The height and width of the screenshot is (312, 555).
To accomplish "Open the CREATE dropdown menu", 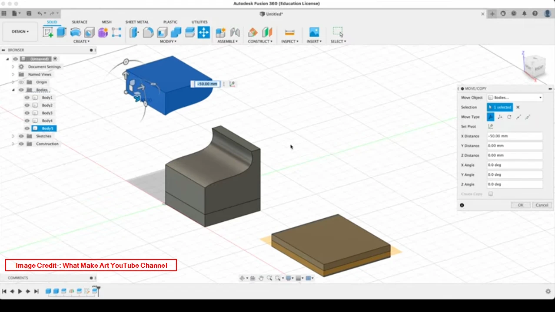I will coord(81,42).
